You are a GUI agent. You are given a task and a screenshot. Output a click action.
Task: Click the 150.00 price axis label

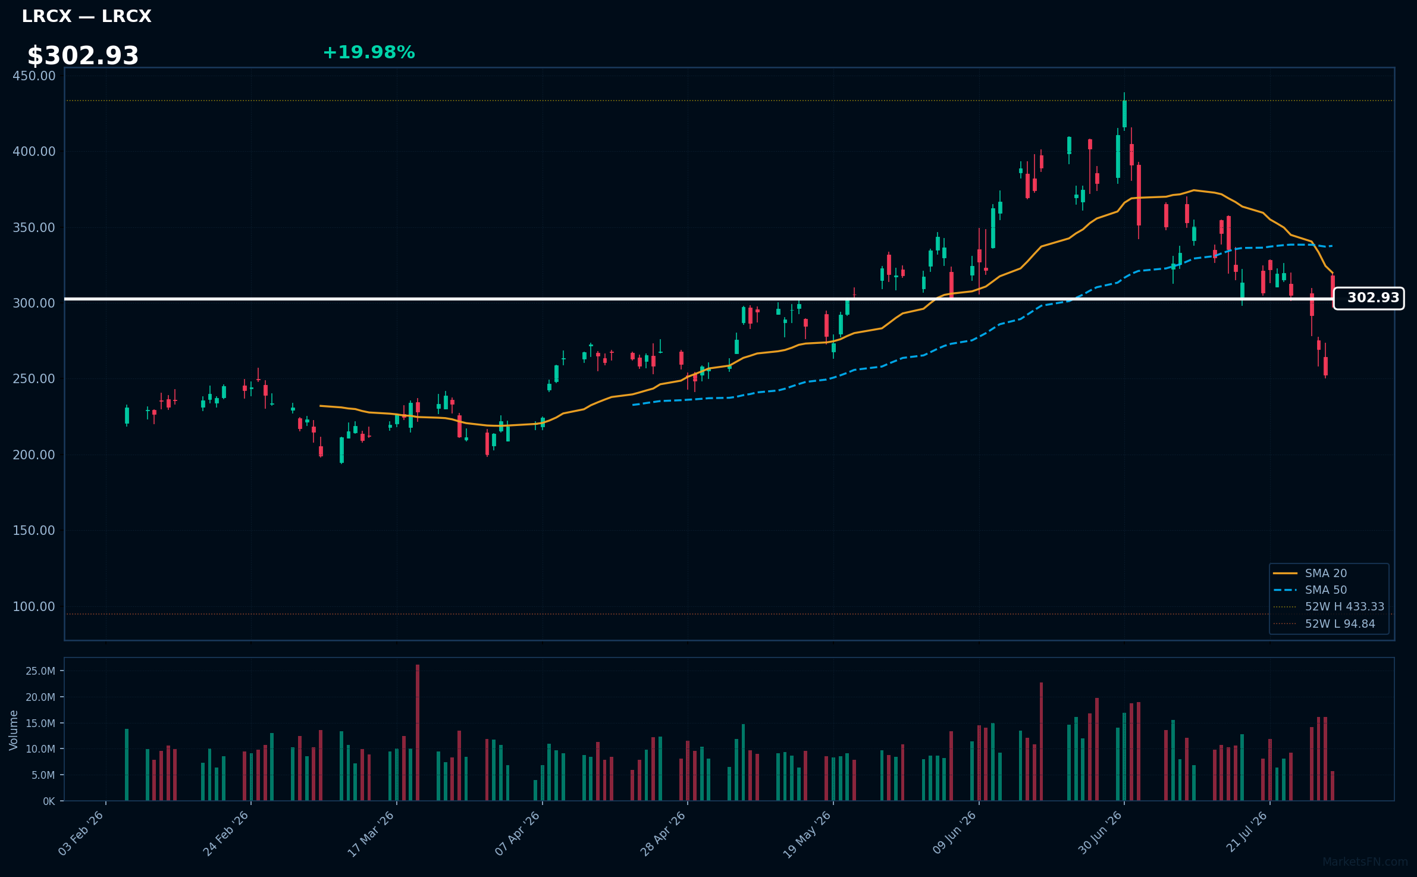(x=34, y=531)
